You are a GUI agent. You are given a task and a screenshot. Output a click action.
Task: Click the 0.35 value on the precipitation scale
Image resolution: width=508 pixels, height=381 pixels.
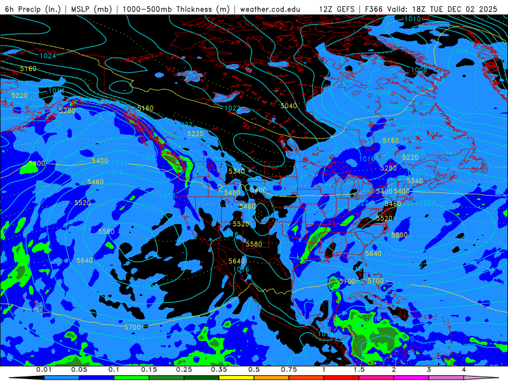pos(219,370)
